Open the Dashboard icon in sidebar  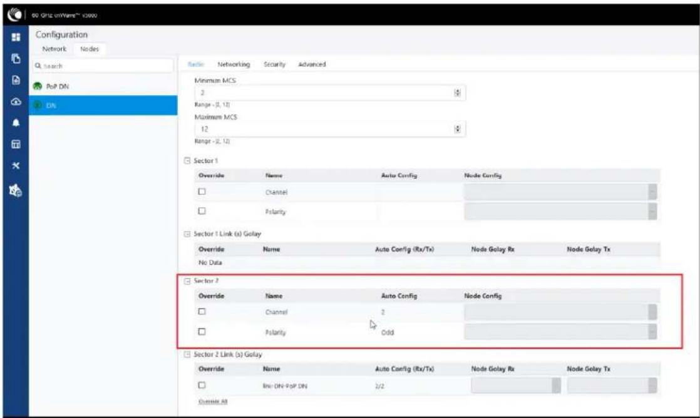pos(16,37)
